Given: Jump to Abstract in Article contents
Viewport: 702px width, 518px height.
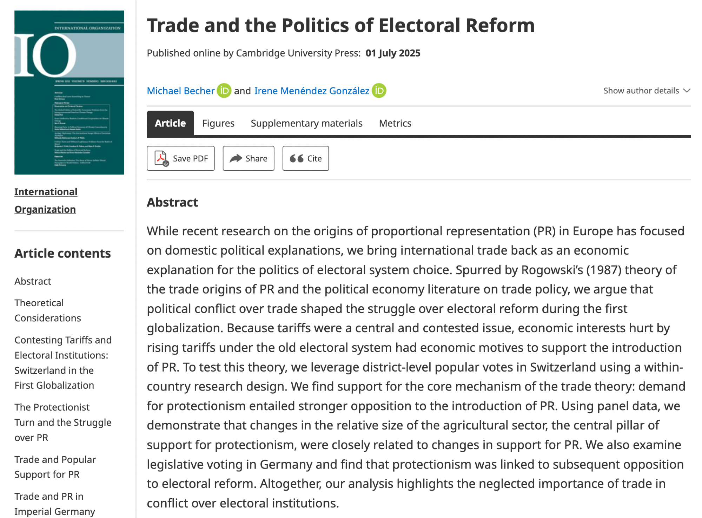Looking at the screenshot, I should point(33,281).
